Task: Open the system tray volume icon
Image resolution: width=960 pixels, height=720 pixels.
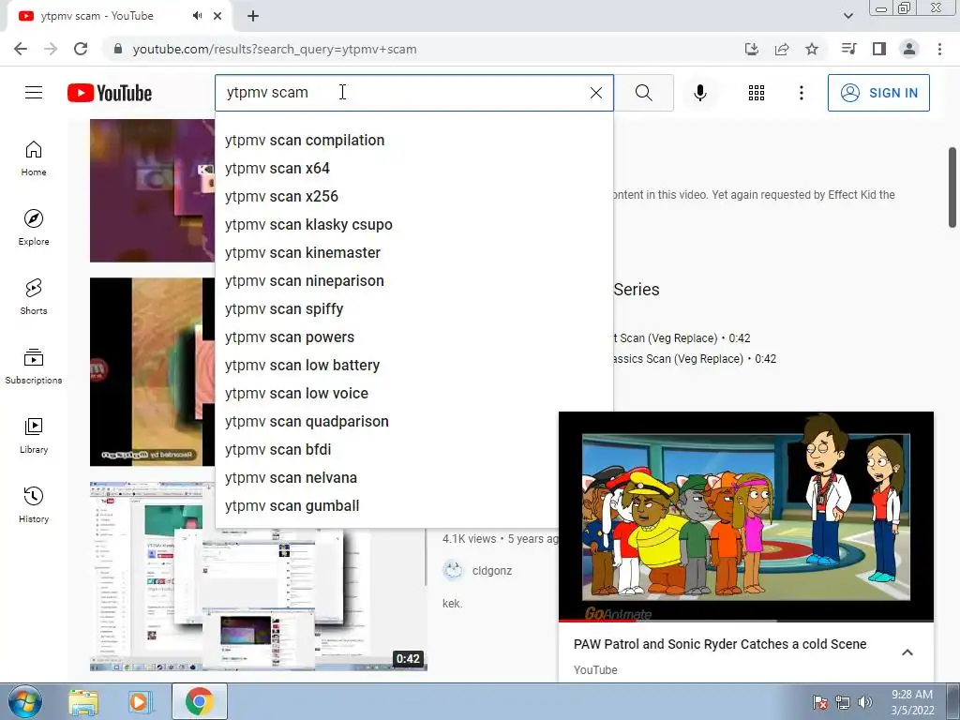Action: 865,702
